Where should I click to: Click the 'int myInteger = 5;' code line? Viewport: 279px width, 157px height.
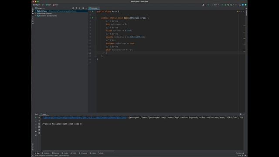[x=116, y=24]
